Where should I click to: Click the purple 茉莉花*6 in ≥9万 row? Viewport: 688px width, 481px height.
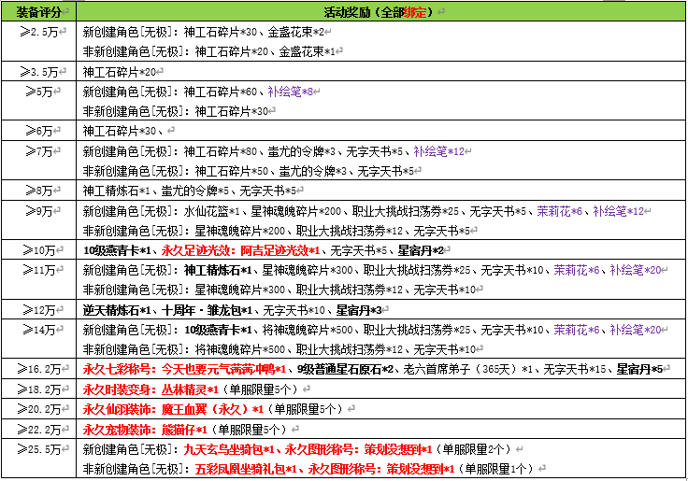[559, 211]
